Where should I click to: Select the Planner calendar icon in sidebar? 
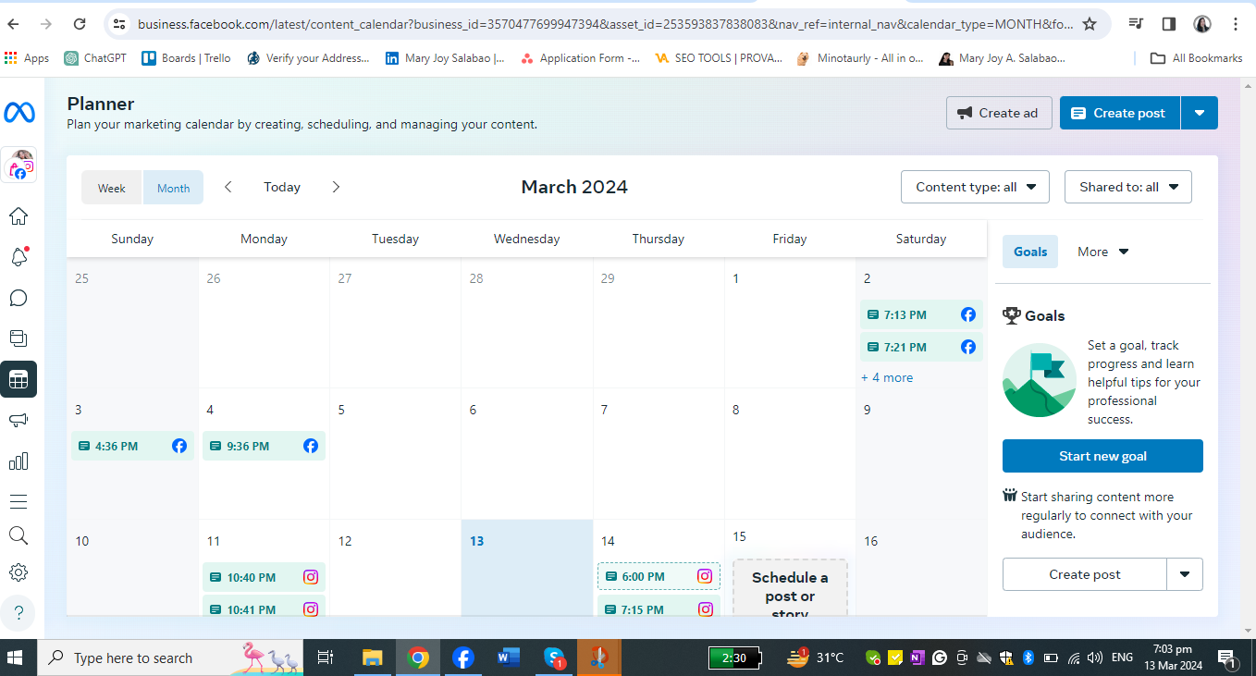pos(18,379)
